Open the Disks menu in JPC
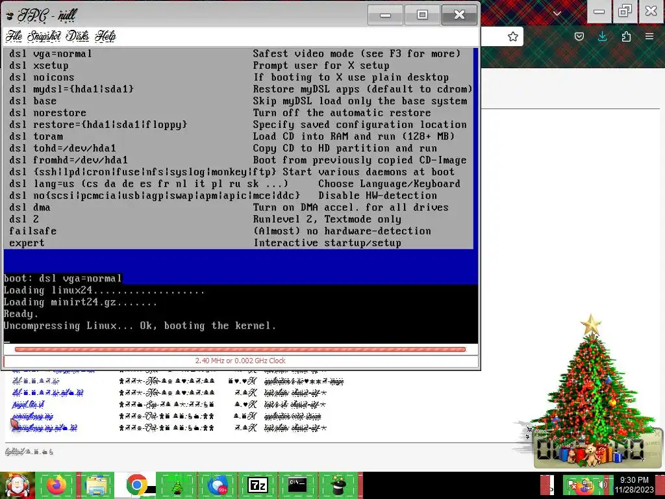The height and width of the screenshot is (499, 665). pyautogui.click(x=77, y=36)
